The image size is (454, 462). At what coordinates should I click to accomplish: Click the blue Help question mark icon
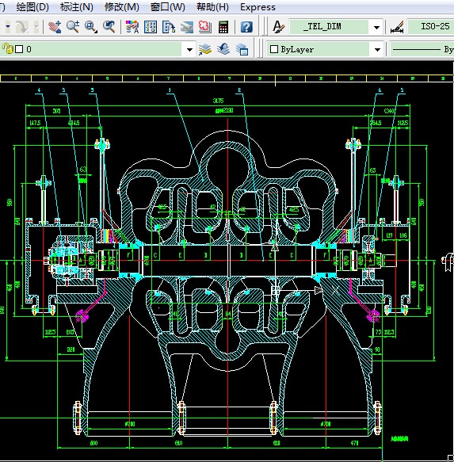click(246, 27)
